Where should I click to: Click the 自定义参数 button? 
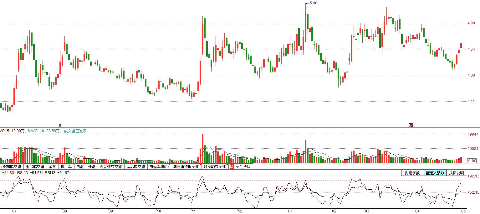pyautogui.click(x=434, y=173)
